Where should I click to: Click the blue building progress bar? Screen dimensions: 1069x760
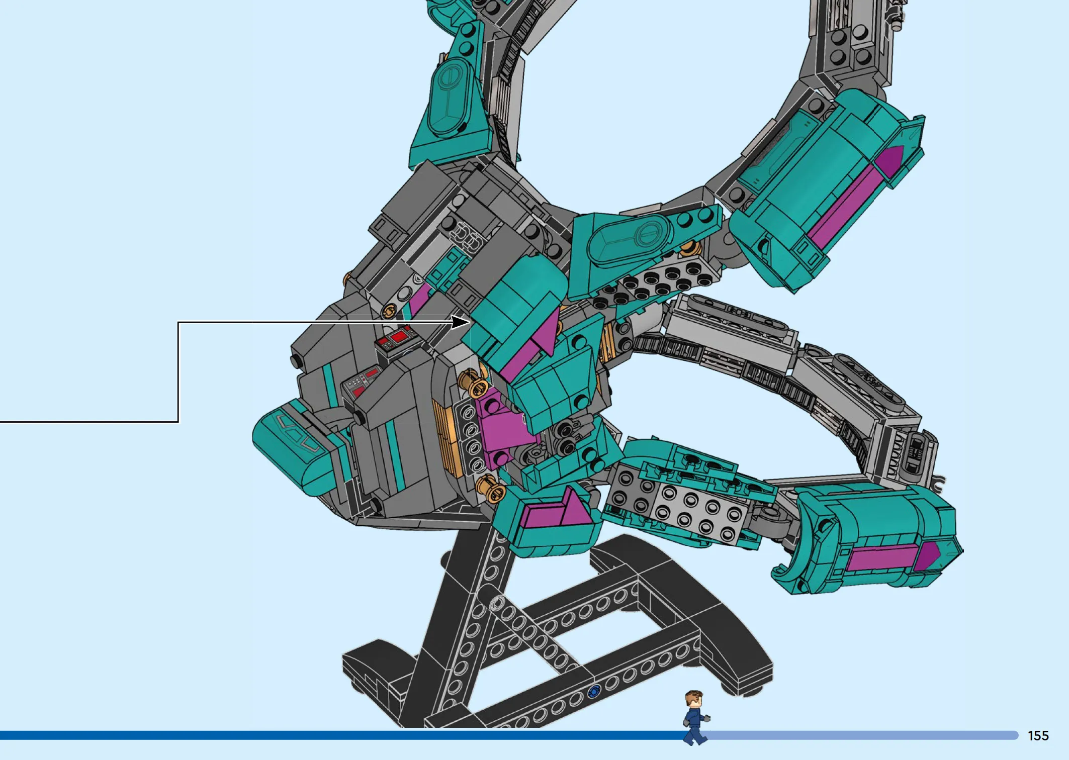(509, 735)
